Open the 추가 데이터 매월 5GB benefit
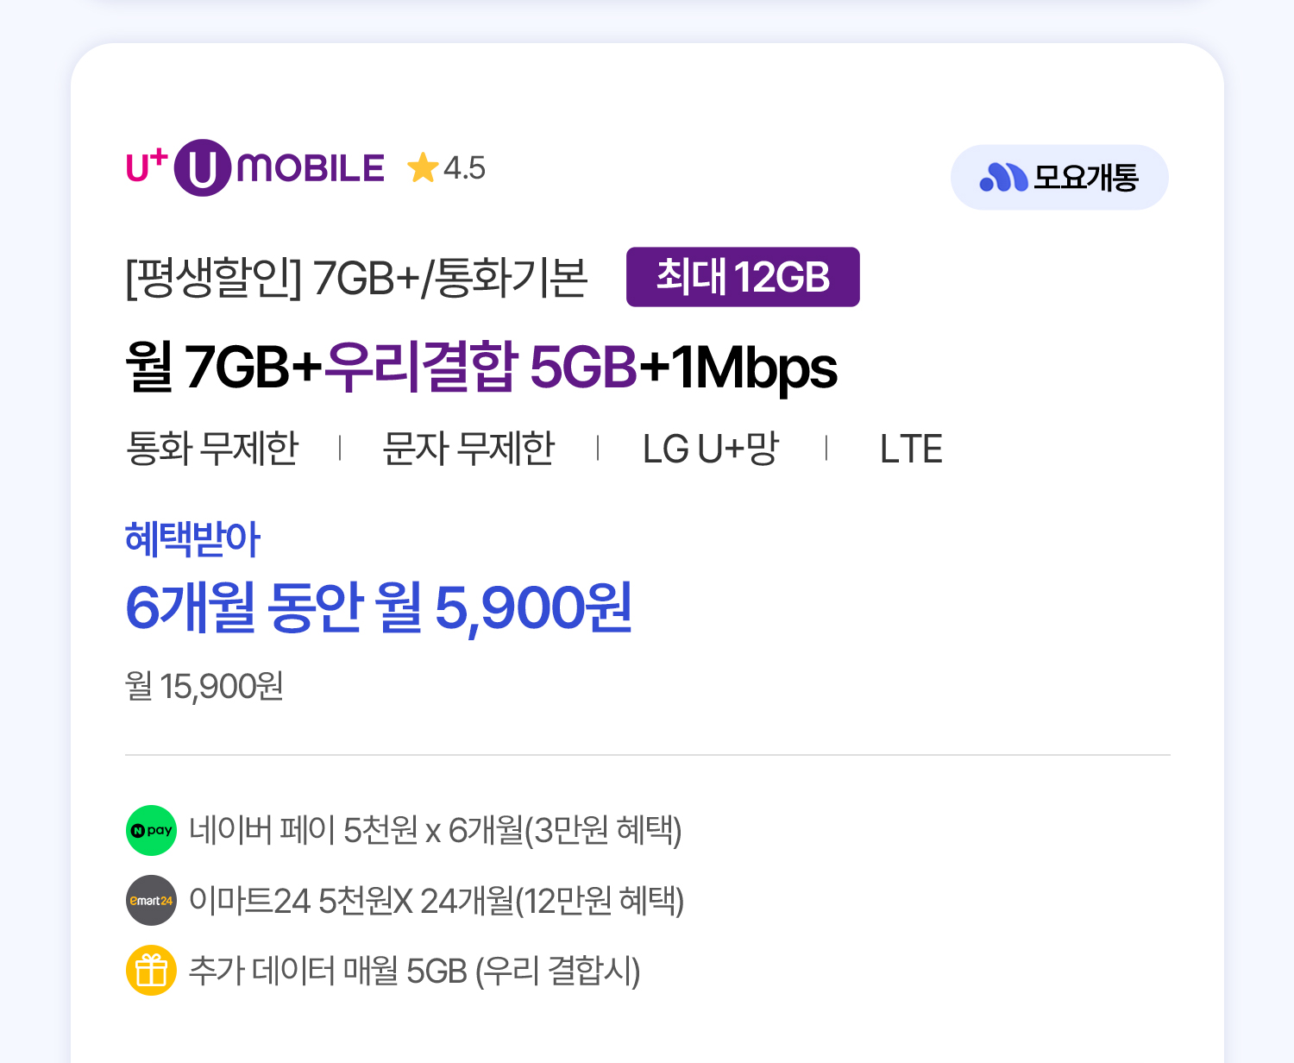 414,971
